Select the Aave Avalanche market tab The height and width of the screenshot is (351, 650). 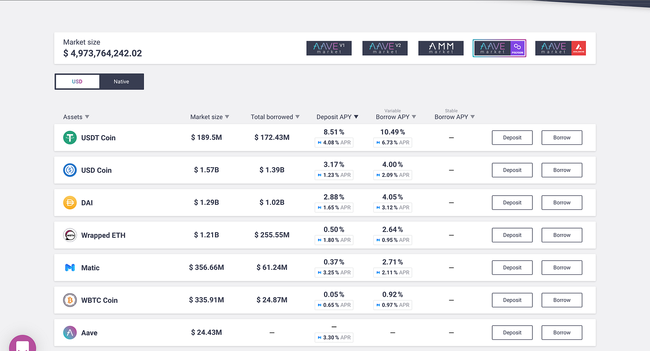pyautogui.click(x=560, y=48)
